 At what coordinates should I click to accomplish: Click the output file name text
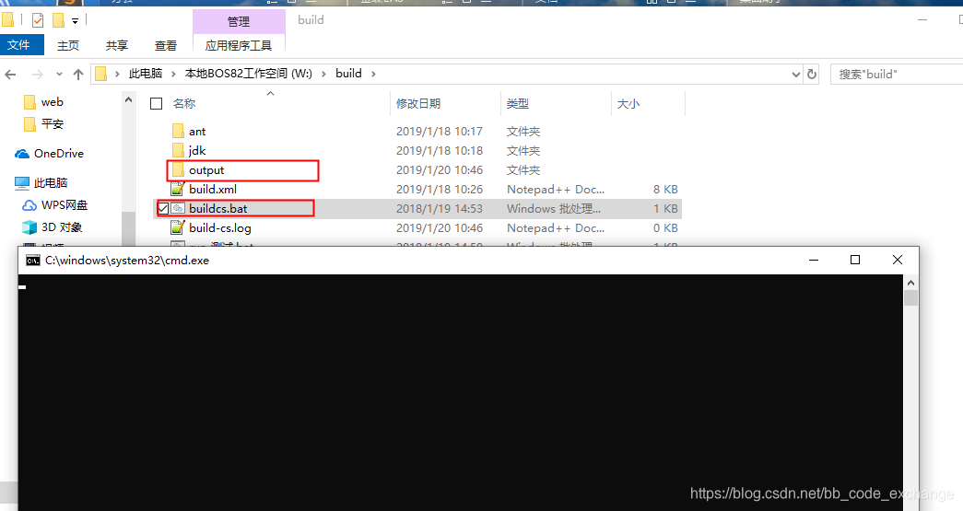(x=206, y=170)
